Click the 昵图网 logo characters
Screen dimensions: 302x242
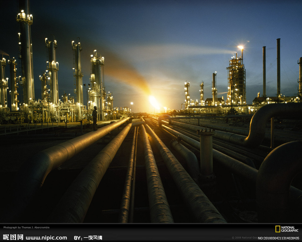(x=13, y=237)
